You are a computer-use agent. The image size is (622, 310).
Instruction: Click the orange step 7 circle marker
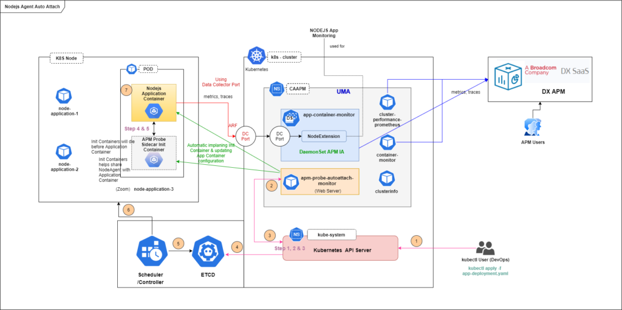click(126, 89)
